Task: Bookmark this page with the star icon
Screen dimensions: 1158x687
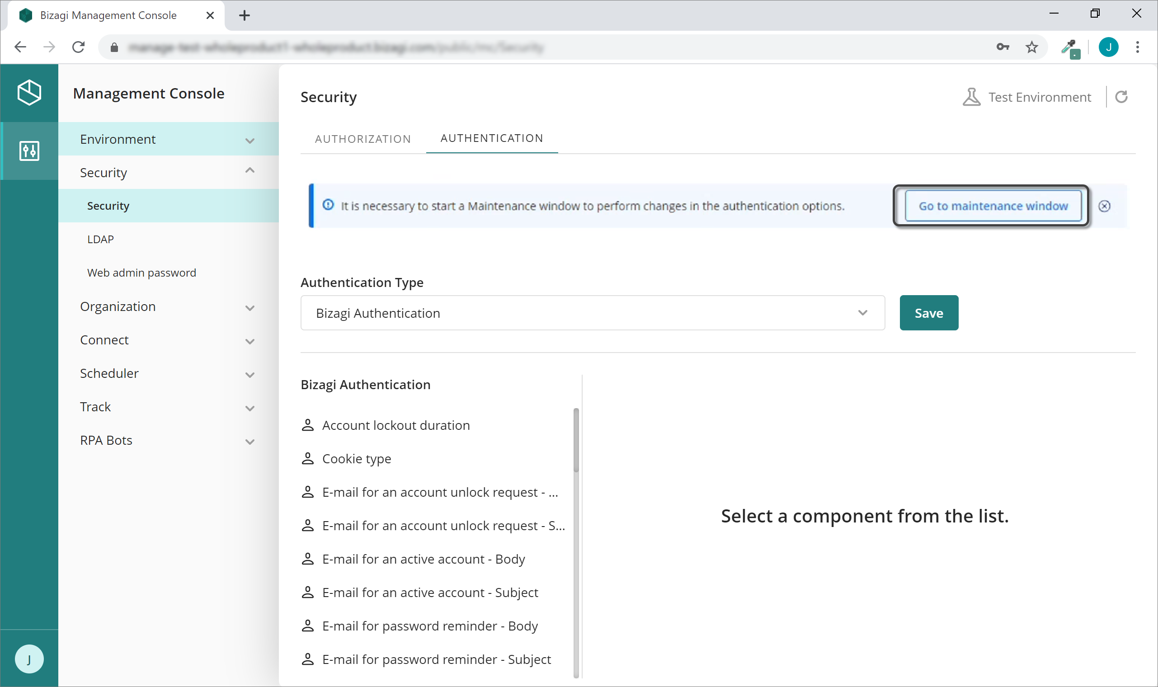Action: pos(1031,47)
